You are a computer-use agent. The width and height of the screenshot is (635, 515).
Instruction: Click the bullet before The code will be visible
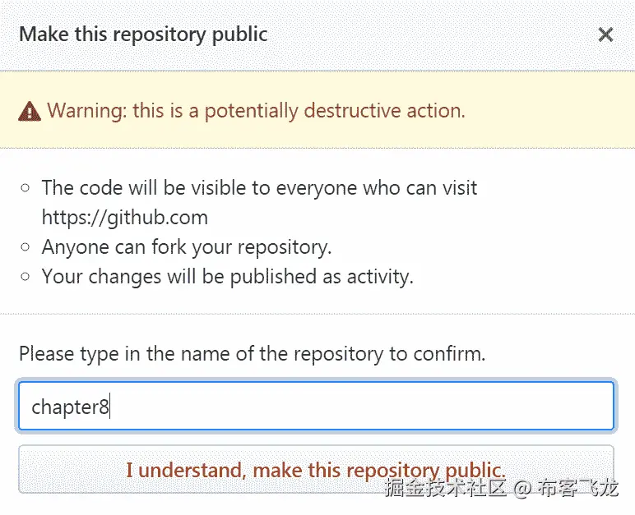(x=25, y=188)
